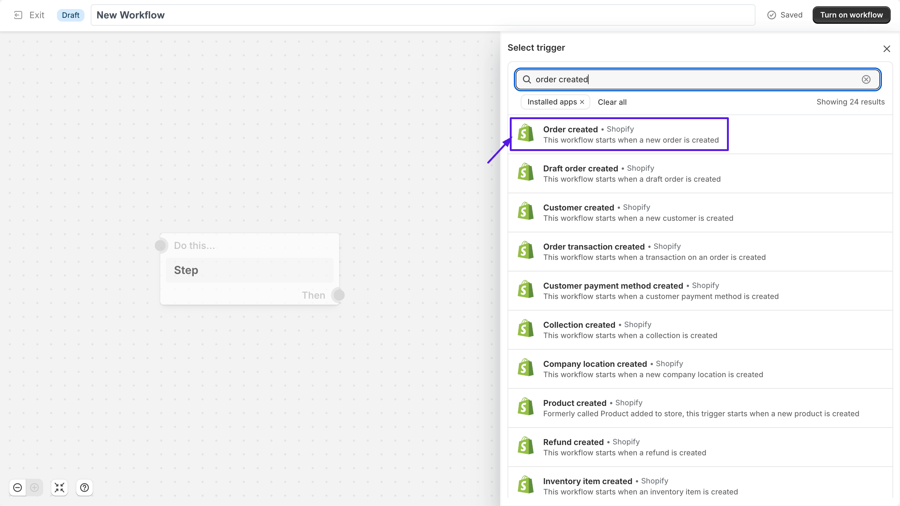Select the Collection created trigger

700,330
